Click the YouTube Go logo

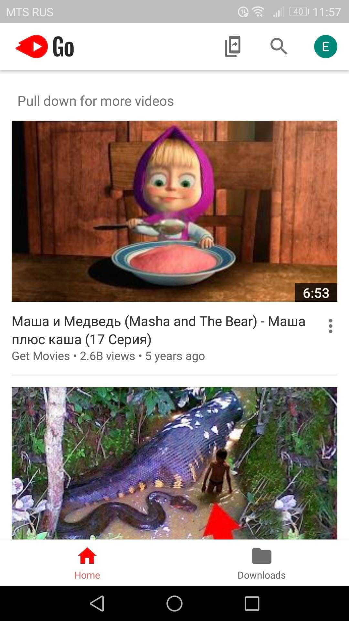[45, 47]
